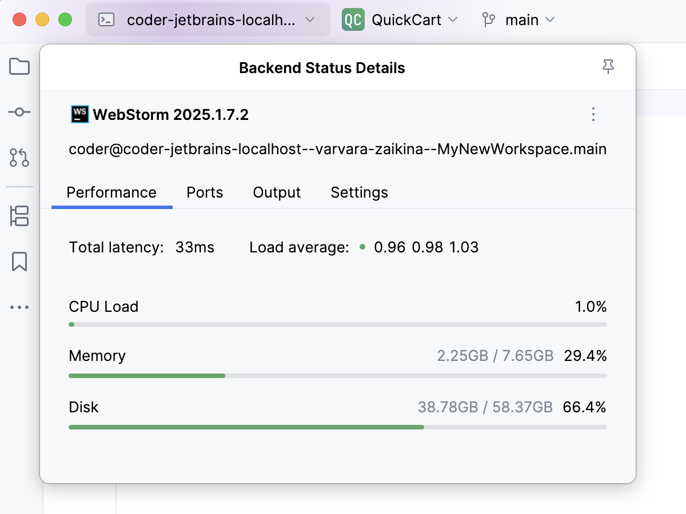Open the Project folder tool window

[x=19, y=67]
